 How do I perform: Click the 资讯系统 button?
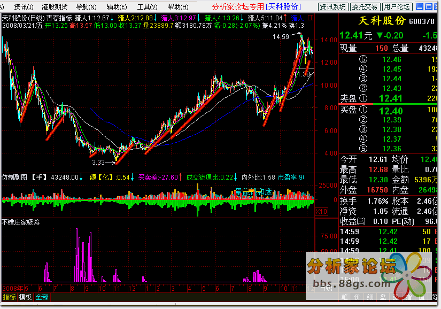[333, 7]
